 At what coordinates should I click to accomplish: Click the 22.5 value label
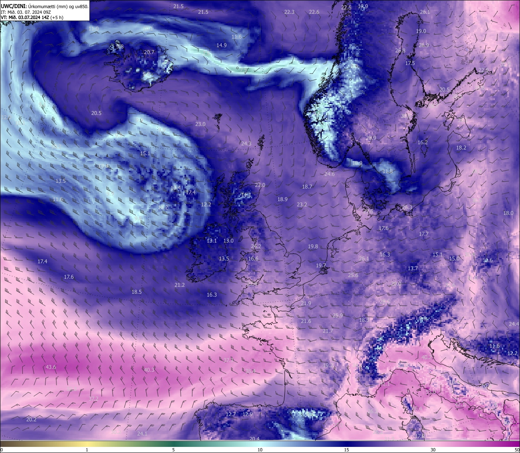[x=346, y=8]
